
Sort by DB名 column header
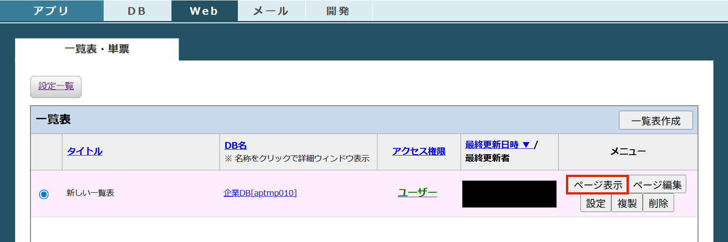tap(236, 146)
